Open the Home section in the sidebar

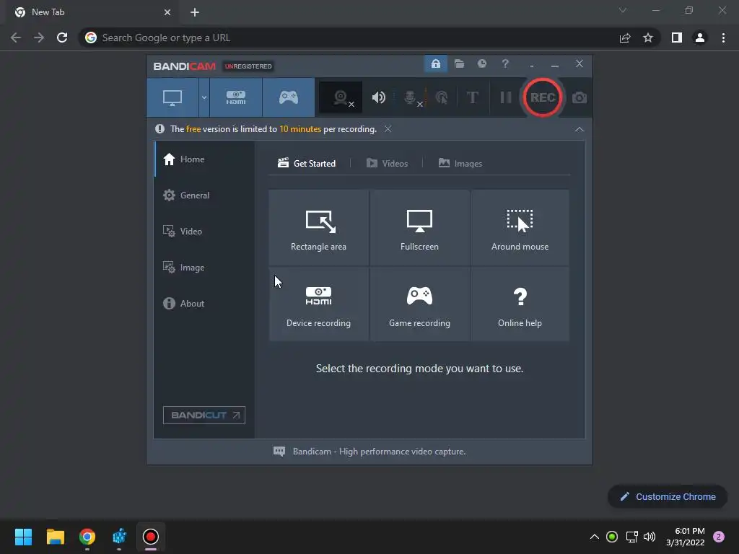[x=204, y=159]
